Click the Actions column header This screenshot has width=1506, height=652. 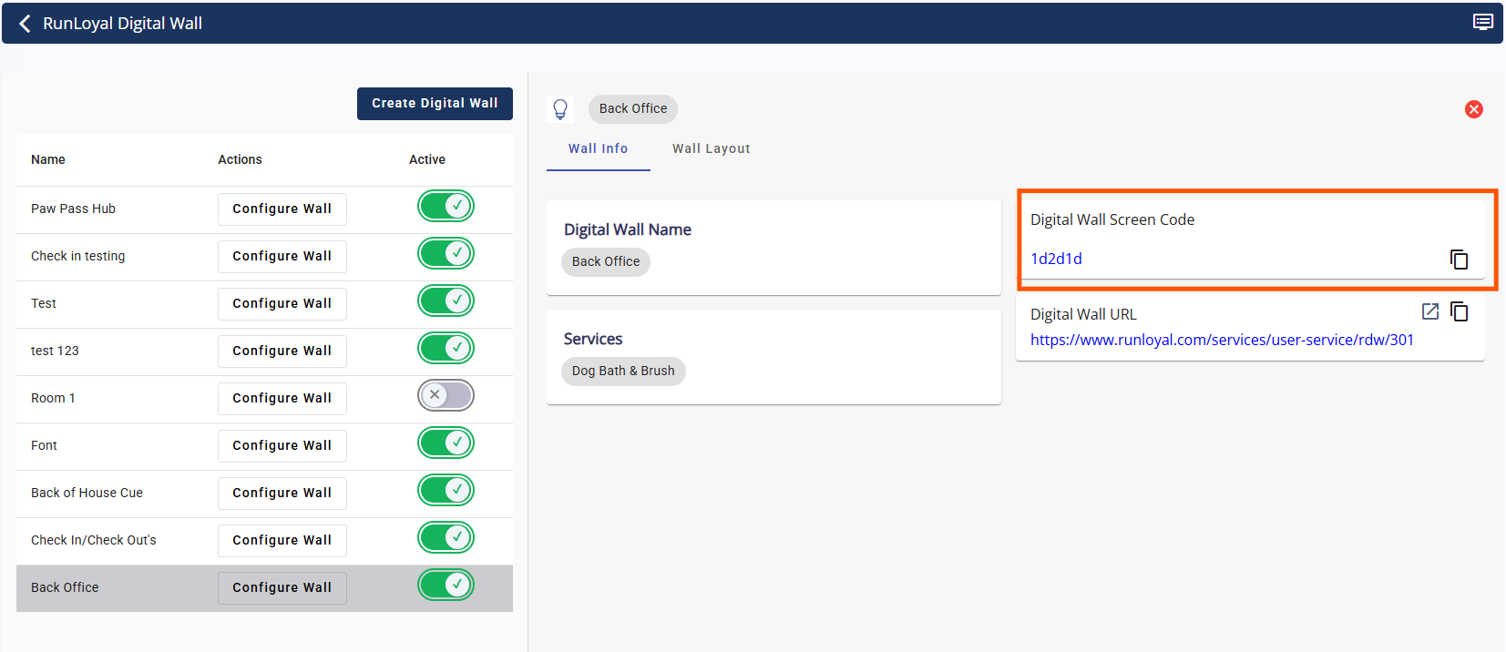point(240,159)
